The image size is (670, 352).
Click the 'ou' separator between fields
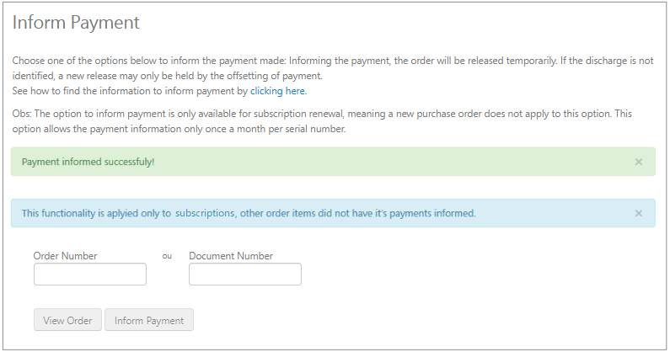(x=167, y=256)
